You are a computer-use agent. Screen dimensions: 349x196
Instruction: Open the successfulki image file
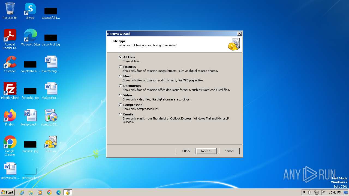(x=51, y=13)
